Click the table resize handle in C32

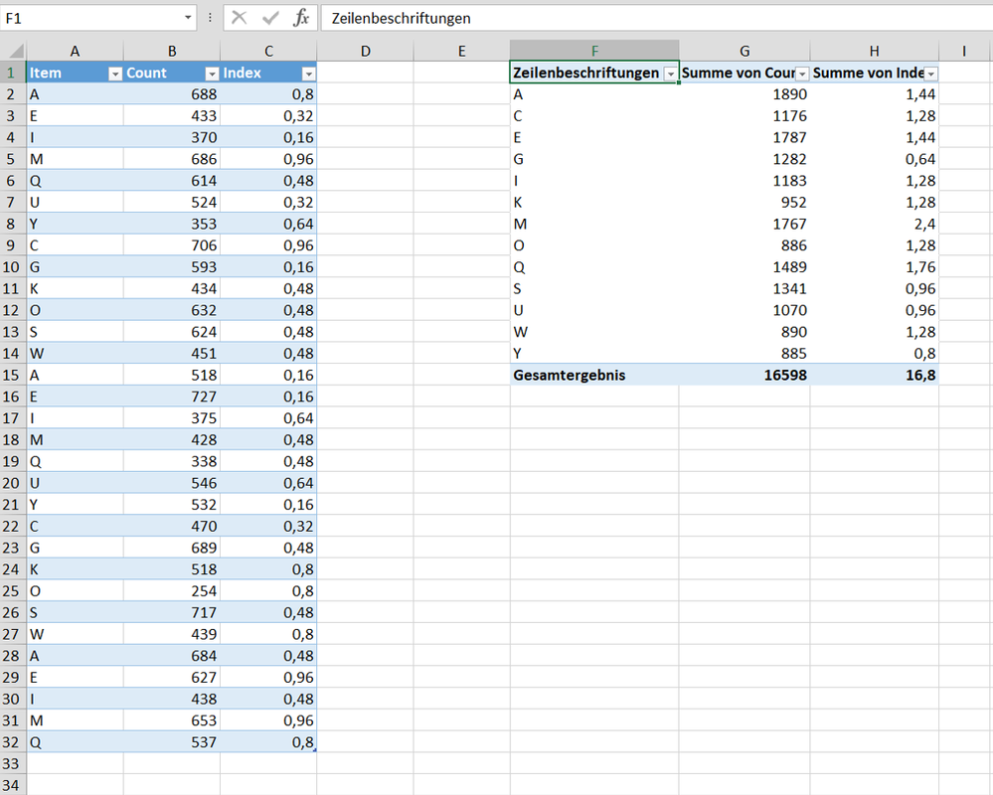pos(314,749)
